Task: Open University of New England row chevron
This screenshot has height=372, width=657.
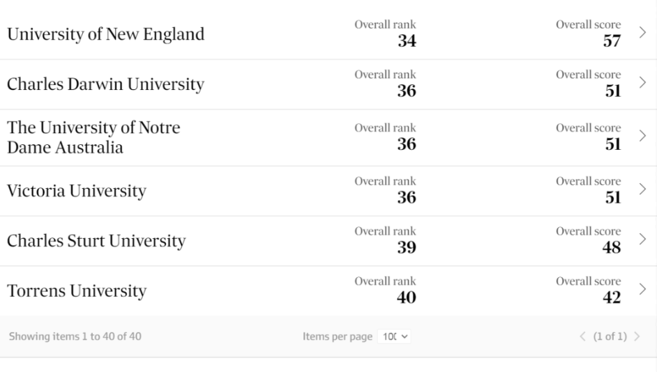Action: pos(642,32)
